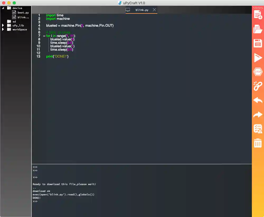264x217 pixels.
Task: Save the current file via the Save icon
Action: pyautogui.click(x=258, y=43)
